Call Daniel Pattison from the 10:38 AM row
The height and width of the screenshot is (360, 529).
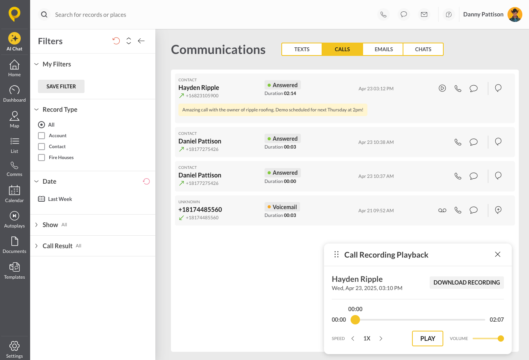tap(458, 142)
